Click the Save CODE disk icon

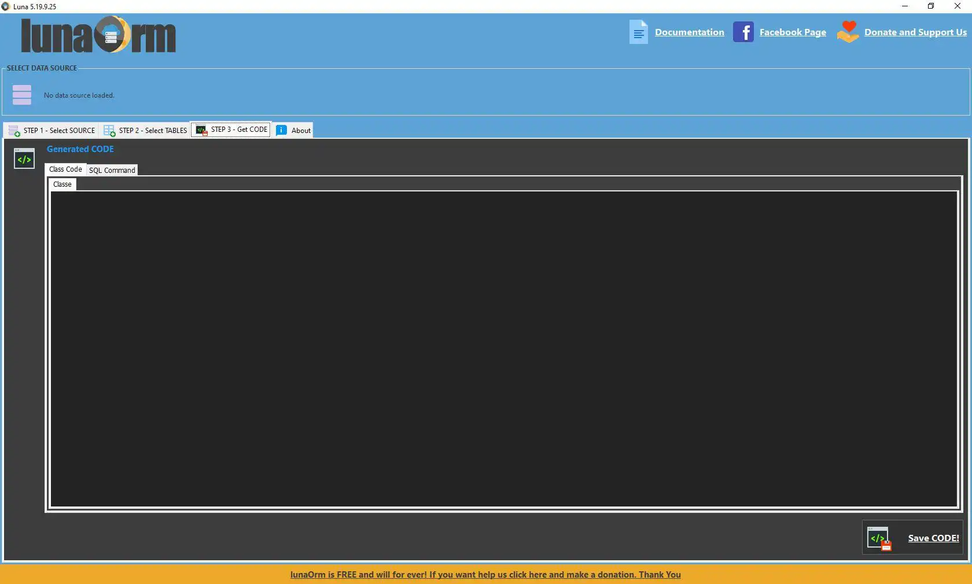pyautogui.click(x=879, y=538)
